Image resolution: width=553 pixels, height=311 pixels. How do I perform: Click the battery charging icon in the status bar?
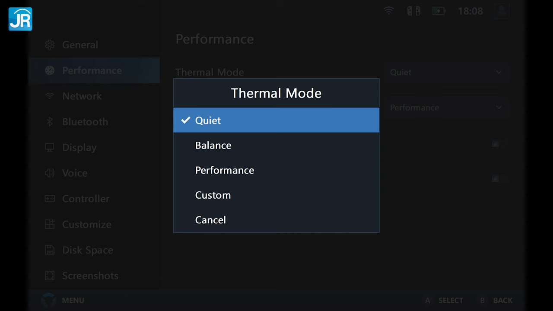(x=439, y=11)
